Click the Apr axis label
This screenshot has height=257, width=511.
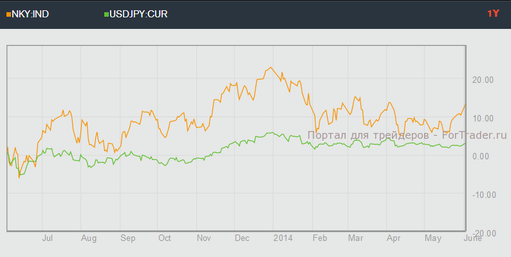pos(394,238)
